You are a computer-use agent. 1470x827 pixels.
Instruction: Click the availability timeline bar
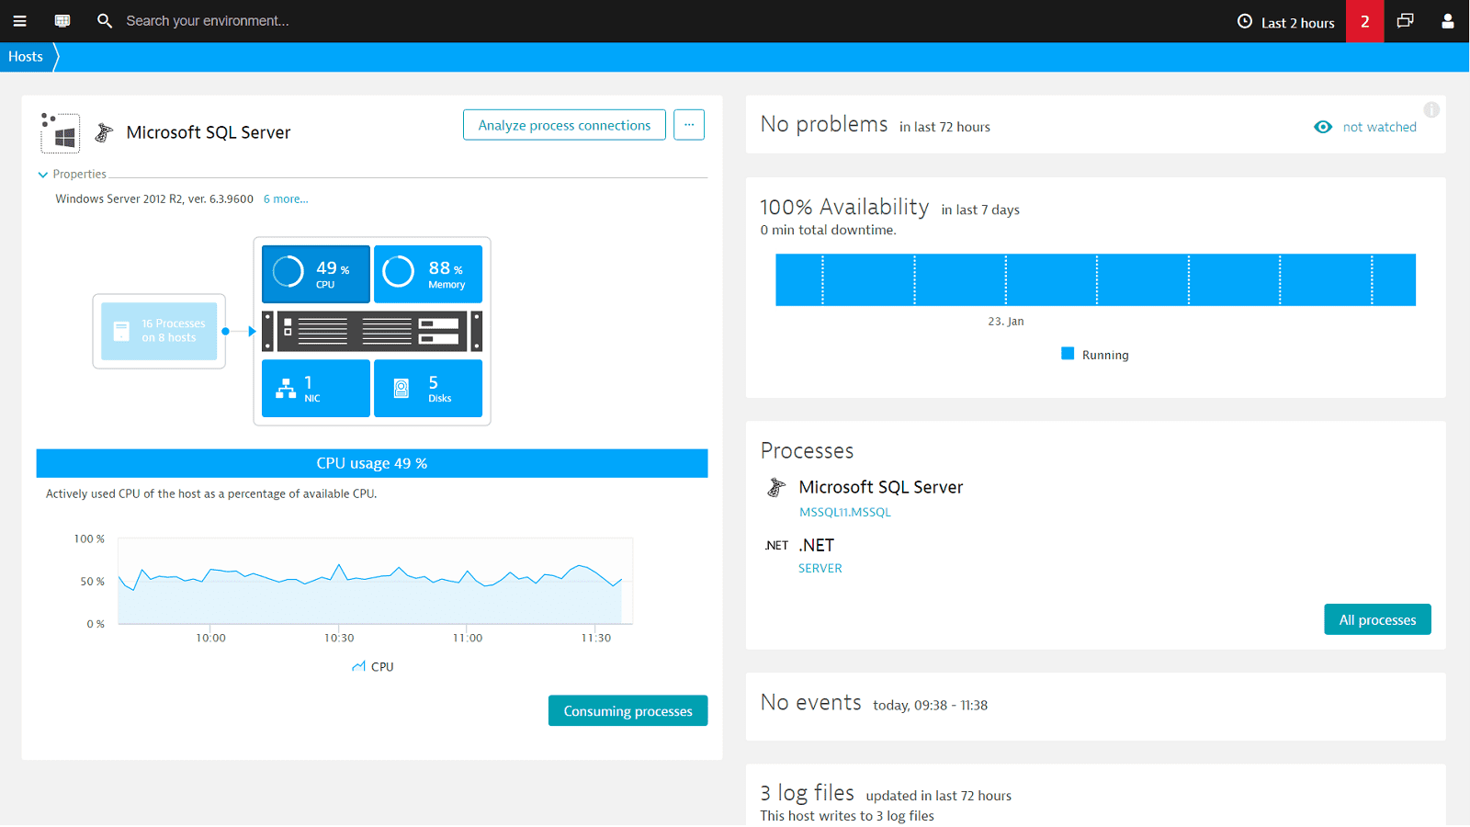click(1095, 279)
